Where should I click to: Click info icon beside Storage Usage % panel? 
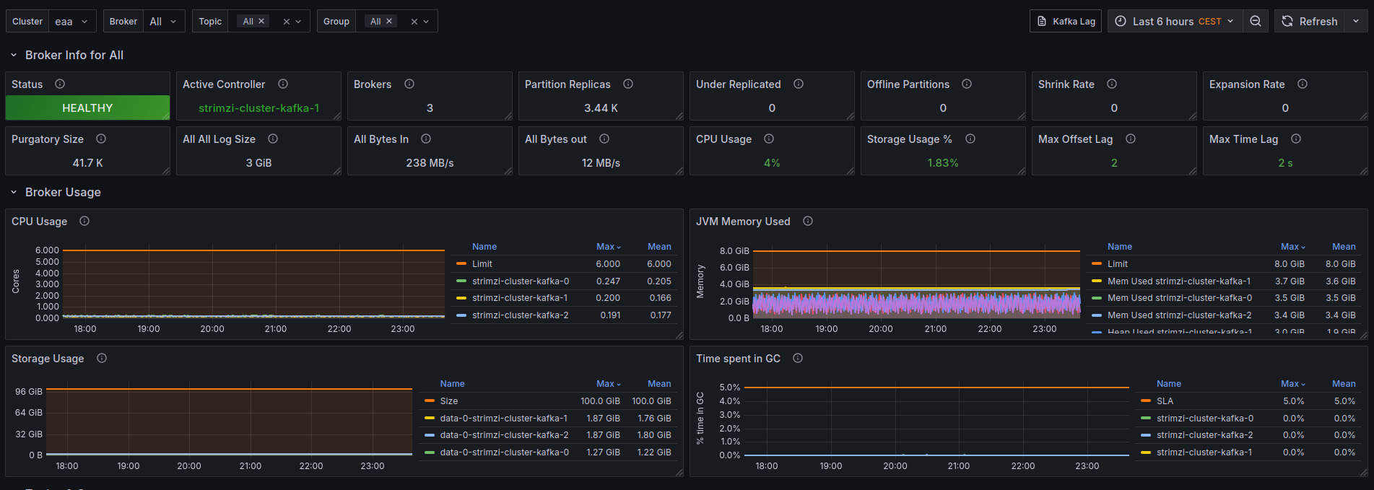pyautogui.click(x=970, y=139)
